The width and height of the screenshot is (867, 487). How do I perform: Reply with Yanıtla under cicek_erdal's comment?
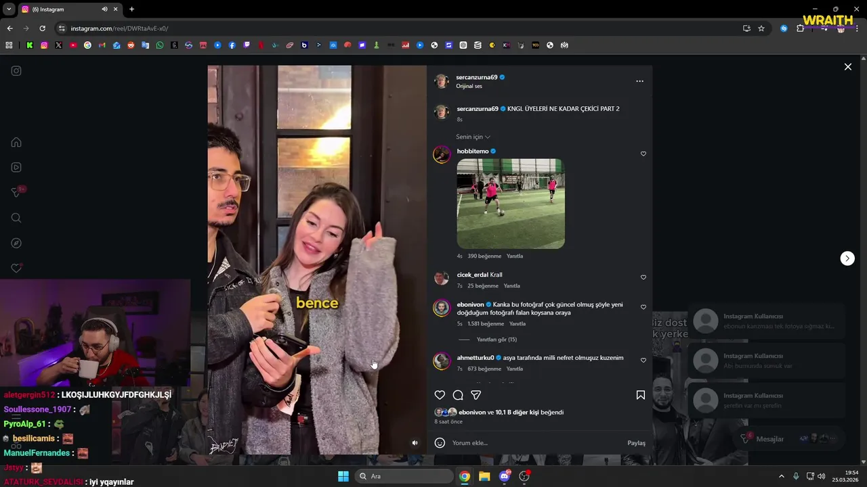point(511,286)
